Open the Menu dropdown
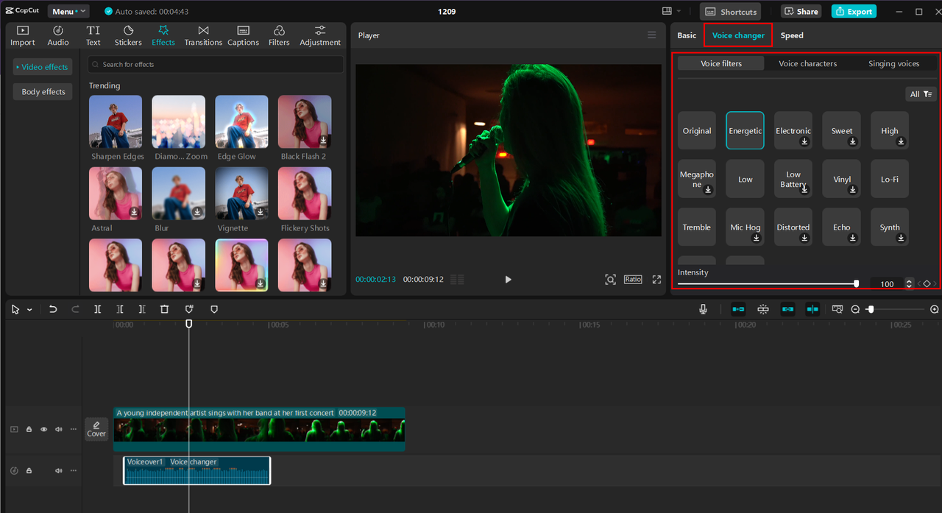Screen dimensions: 942x513 point(68,12)
